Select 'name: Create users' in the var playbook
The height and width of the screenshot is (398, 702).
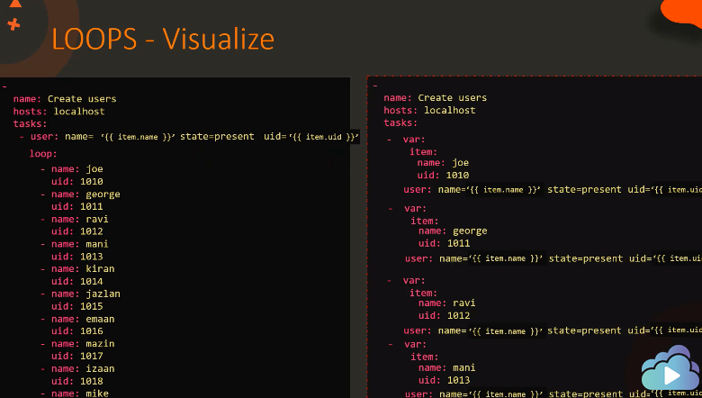tap(436, 97)
